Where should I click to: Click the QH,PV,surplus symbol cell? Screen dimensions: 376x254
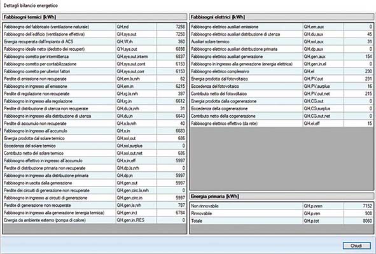click(x=323, y=86)
